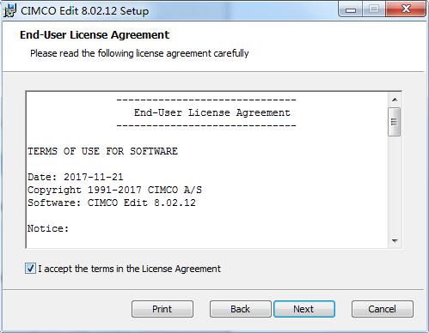Screen dimensions: 429x333
Task: Click the license scrollbar down arrow
Action: point(395,241)
